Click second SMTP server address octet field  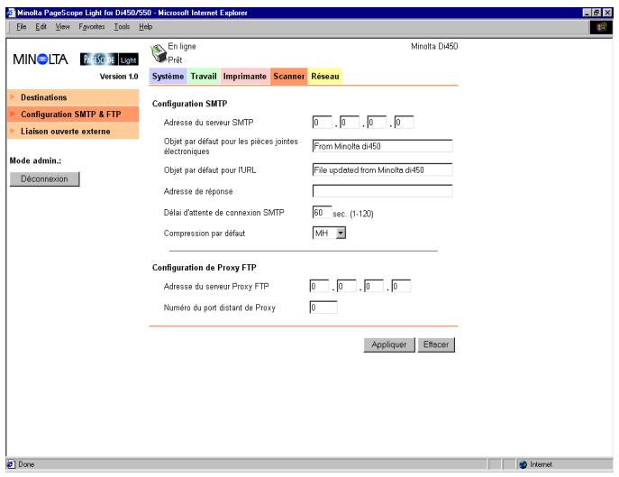click(x=350, y=122)
